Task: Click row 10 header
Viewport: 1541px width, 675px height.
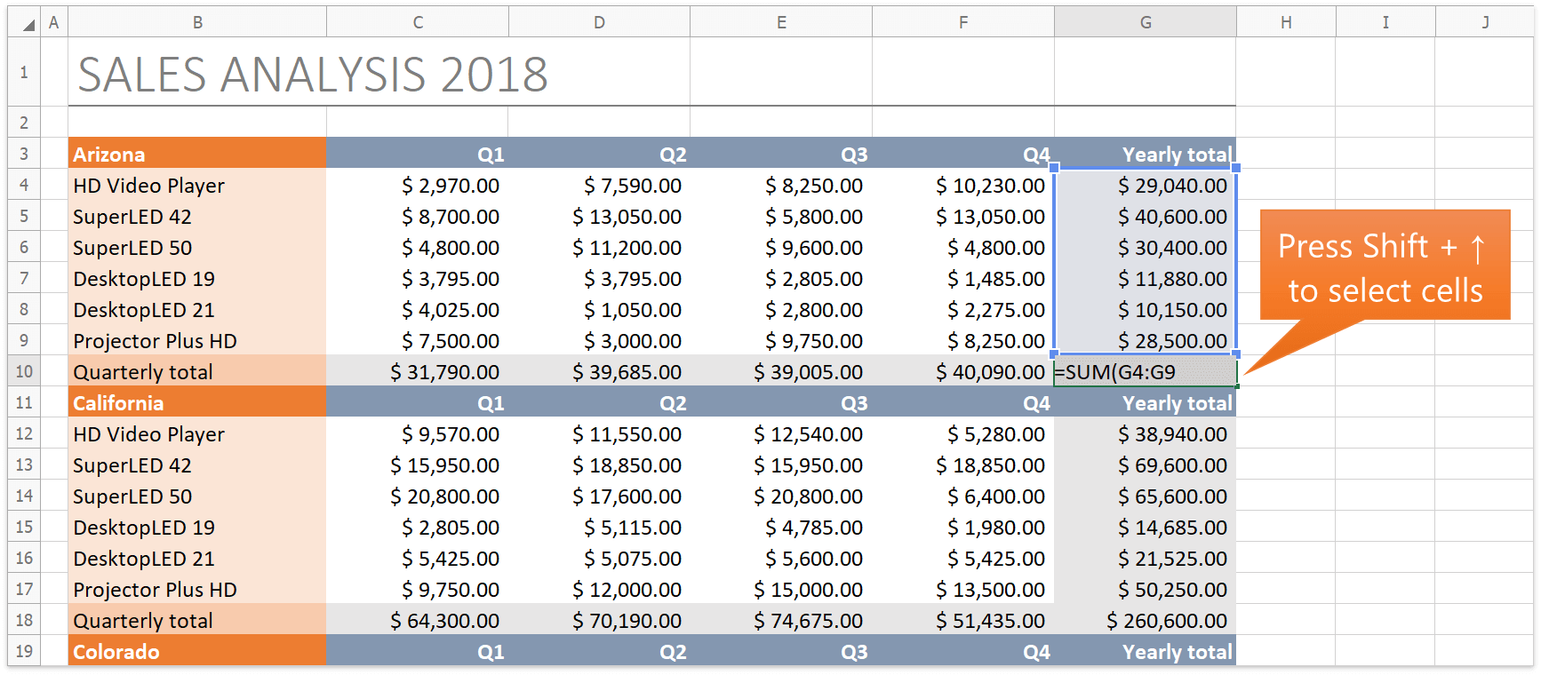Action: pyautogui.click(x=24, y=372)
